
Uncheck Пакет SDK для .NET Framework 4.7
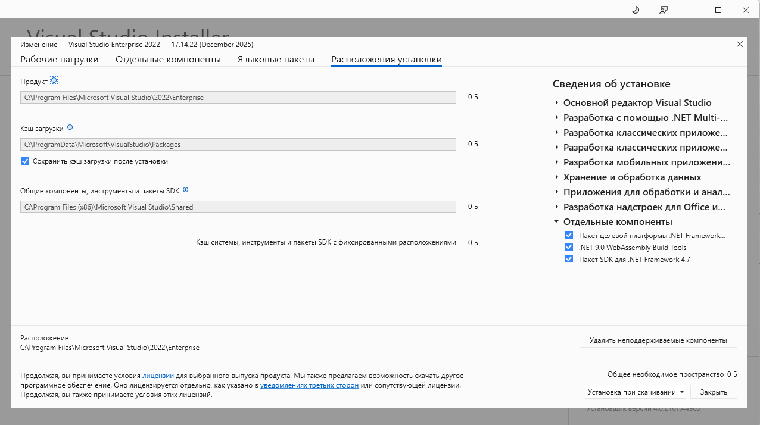click(569, 259)
